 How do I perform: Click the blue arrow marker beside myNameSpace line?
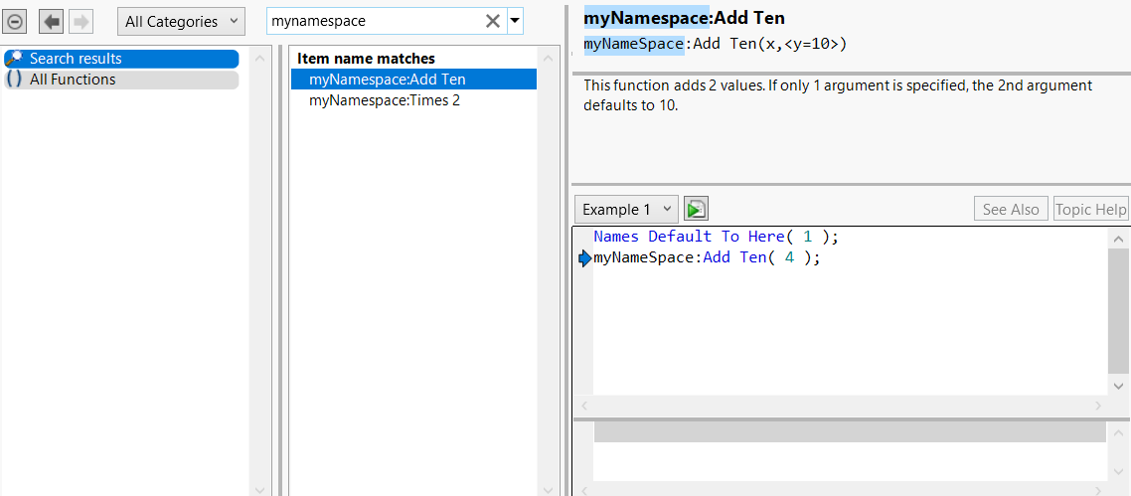584,258
